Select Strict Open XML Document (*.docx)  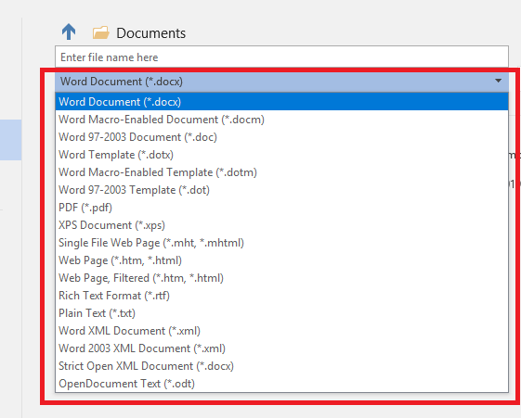(281, 365)
